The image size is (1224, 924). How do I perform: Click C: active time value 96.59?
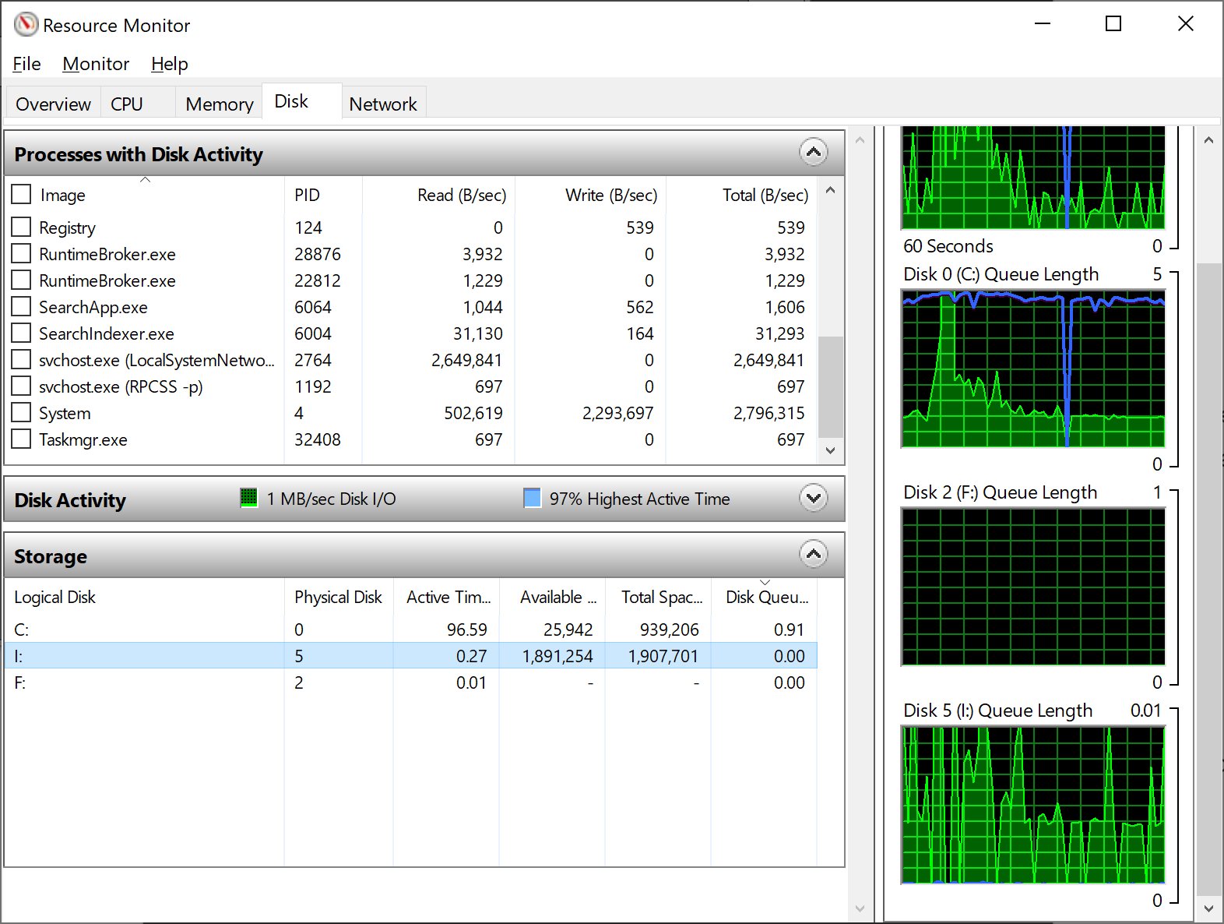(467, 630)
